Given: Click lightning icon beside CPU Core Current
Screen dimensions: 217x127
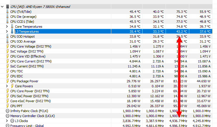Looking at the screenshot, I should pos(8,61).
